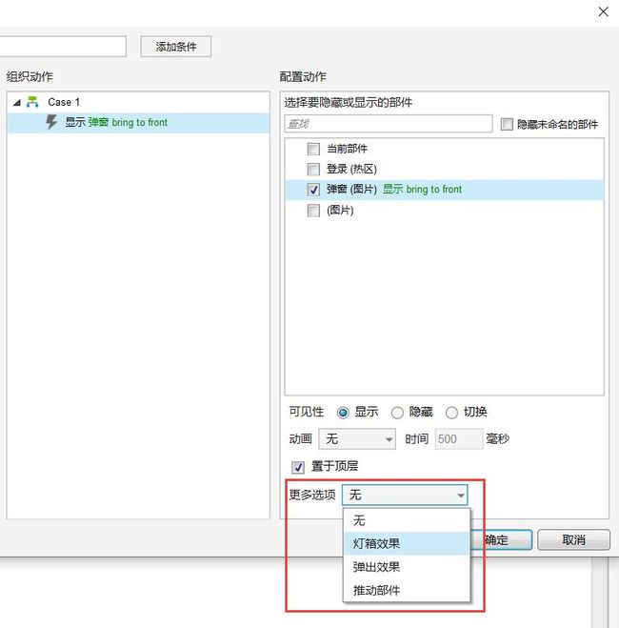Collapse the Case 1 tree node

17,103
